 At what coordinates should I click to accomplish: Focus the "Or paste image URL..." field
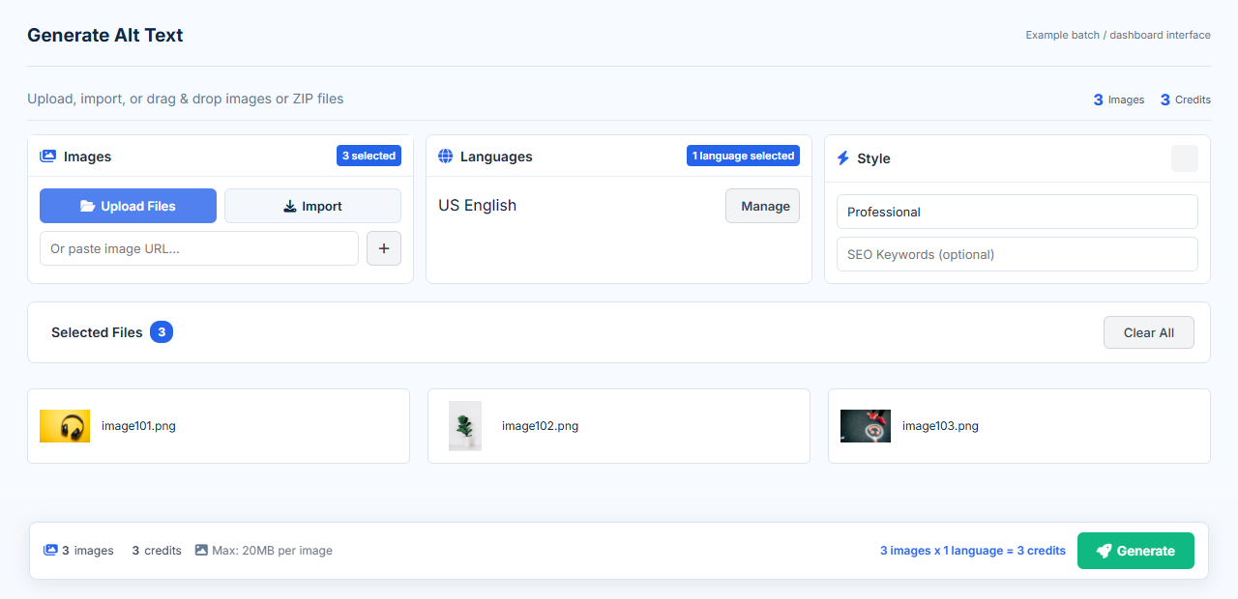coord(199,248)
